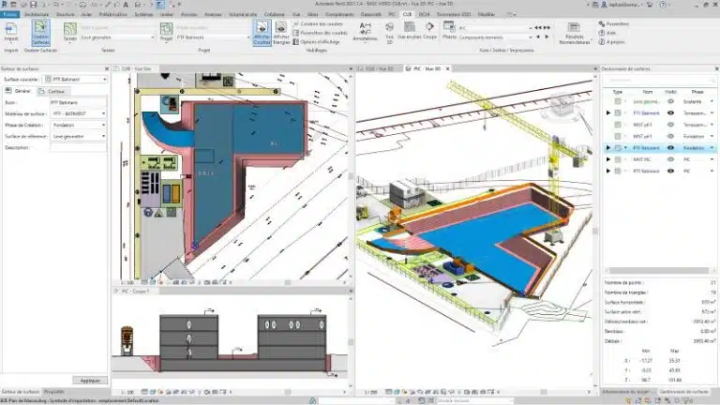Toggle visibility eye of Levé géomètre surface
This screenshot has height=405, width=720.
670,101
